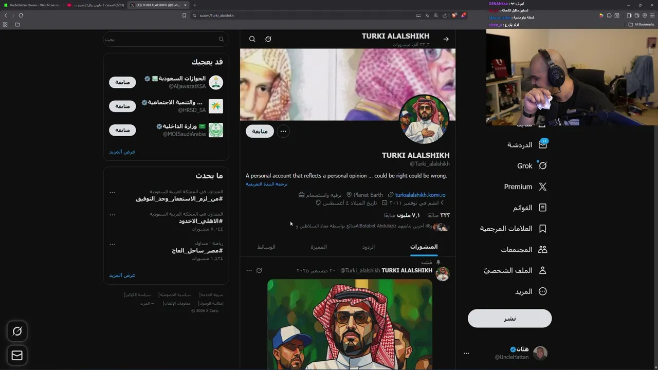658x370 pixels.
Task: Open three-dots for الاهلي_الاخدود trend
Action: [x=112, y=214]
